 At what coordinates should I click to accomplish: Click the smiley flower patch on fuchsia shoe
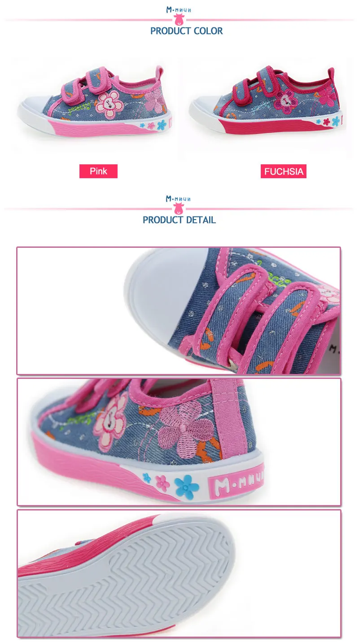(285, 101)
